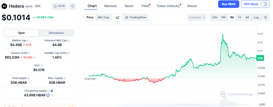Open the Compare dropdown
The image size is (273, 107).
(x=197, y=17)
